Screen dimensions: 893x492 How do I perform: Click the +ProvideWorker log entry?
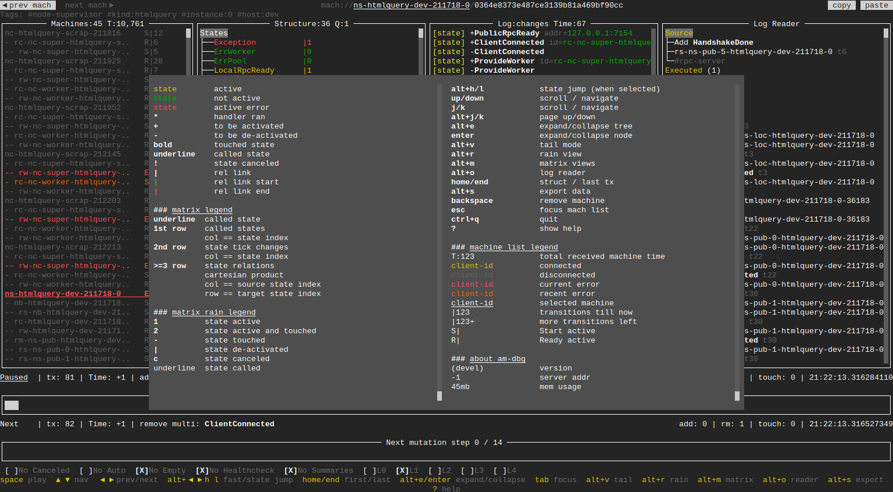click(x=542, y=61)
